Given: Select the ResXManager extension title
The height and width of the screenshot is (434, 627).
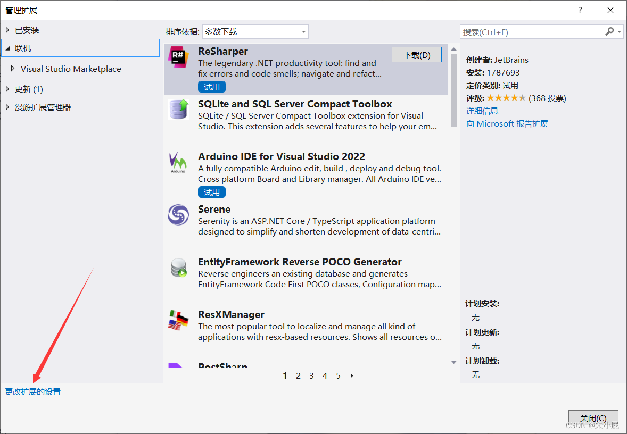Looking at the screenshot, I should pos(231,314).
